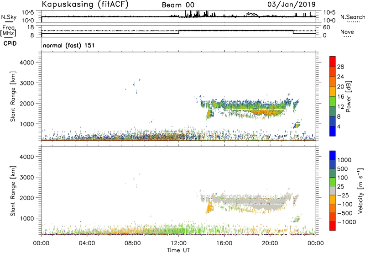This screenshot has width=365, height=253.
Task: Click the "Velocity [m s⁻¹]" colorbar label
Action: point(360,190)
